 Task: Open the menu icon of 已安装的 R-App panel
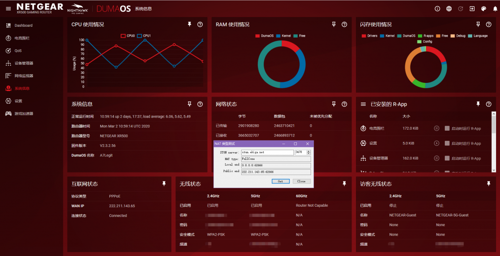[363, 104]
